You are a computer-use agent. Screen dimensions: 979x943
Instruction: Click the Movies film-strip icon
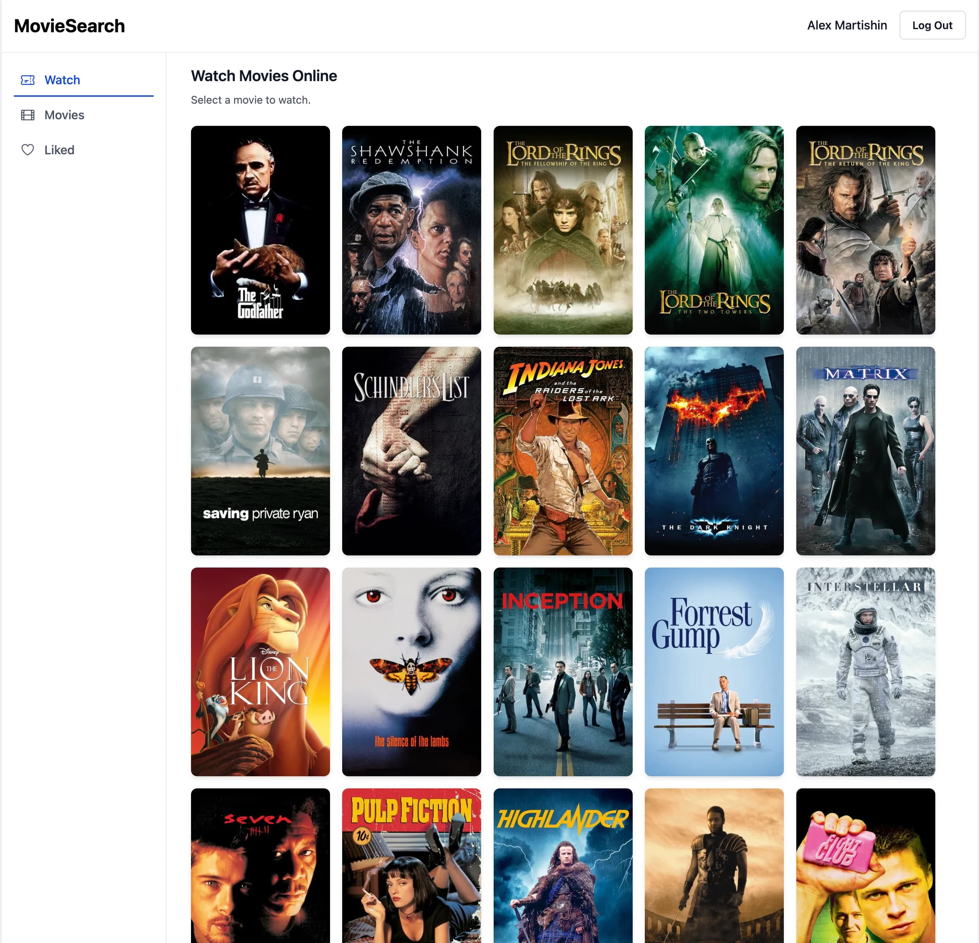(x=27, y=115)
